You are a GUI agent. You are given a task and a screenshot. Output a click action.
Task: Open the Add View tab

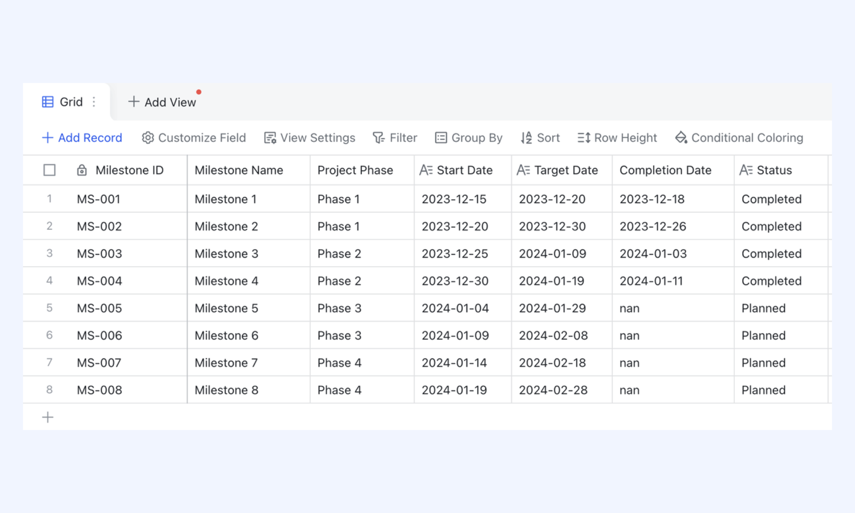coord(162,102)
